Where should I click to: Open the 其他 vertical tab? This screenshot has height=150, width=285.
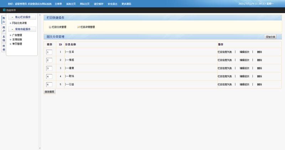4,48
